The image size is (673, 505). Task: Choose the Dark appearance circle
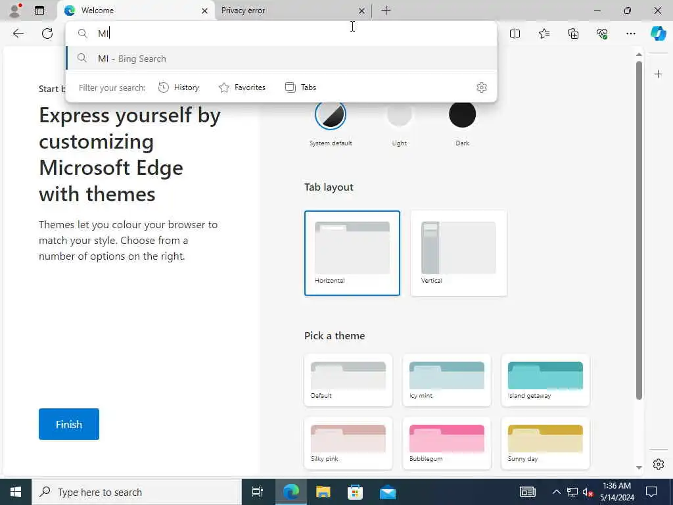point(462,115)
